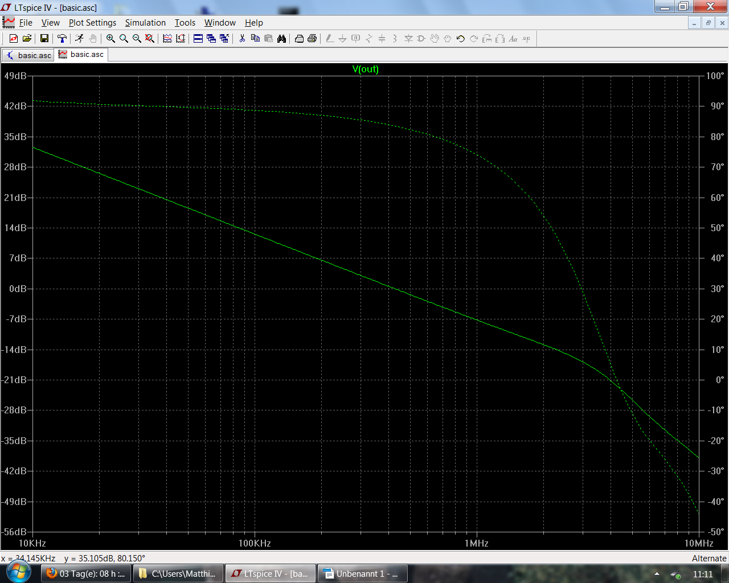729x583 pixels.
Task: Click the Place Ground symbol icon
Action: pyautogui.click(x=343, y=39)
